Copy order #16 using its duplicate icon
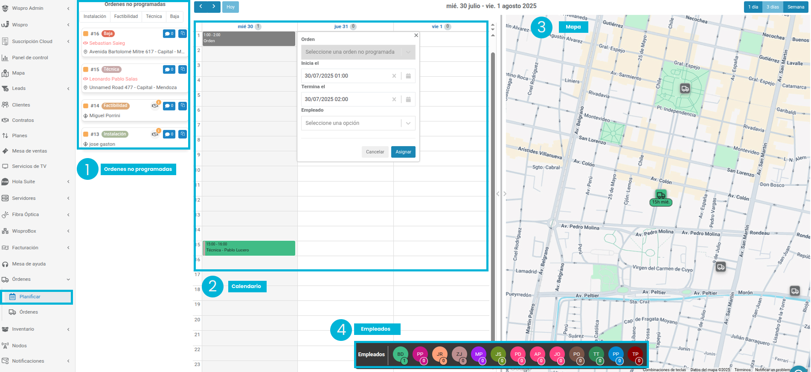This screenshot has width=811, height=372. (x=183, y=33)
